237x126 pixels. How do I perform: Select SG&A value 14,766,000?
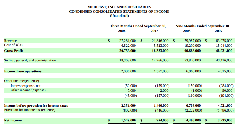[x=160, y=60]
